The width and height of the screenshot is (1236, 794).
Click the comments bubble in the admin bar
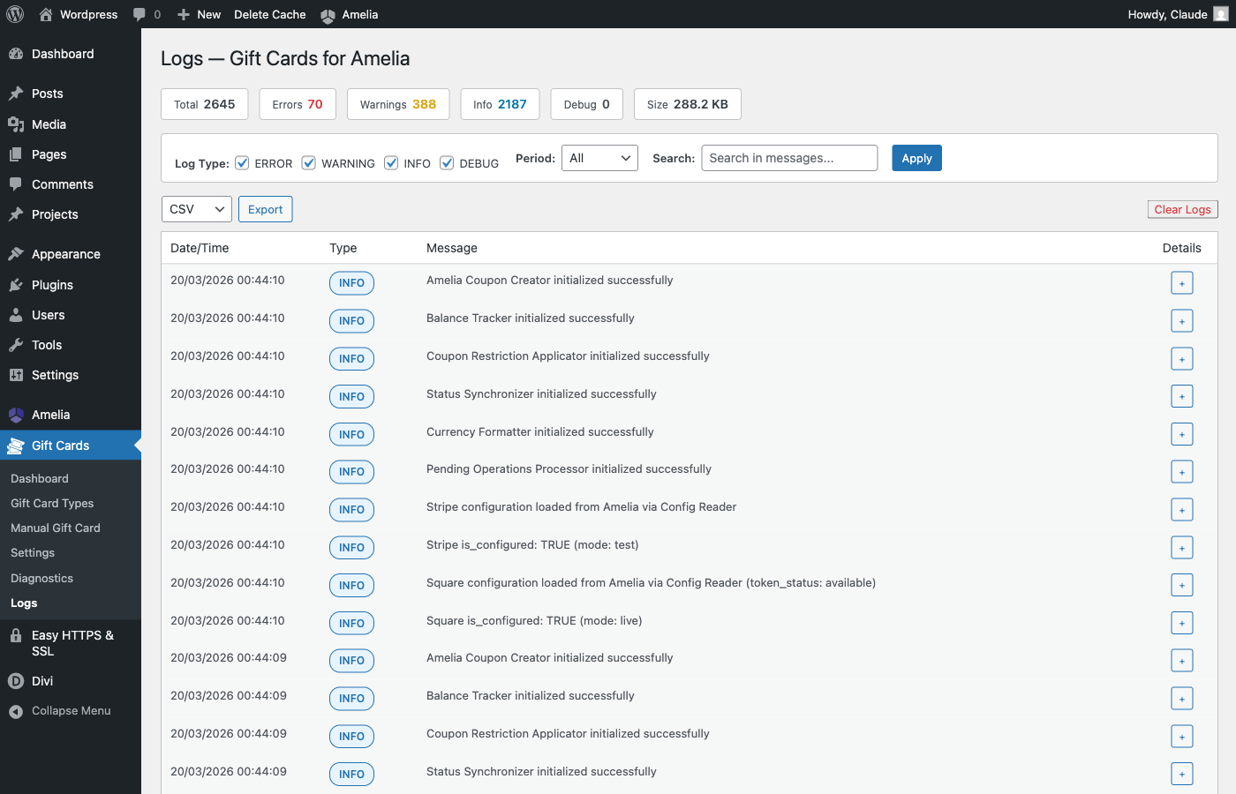click(x=139, y=14)
